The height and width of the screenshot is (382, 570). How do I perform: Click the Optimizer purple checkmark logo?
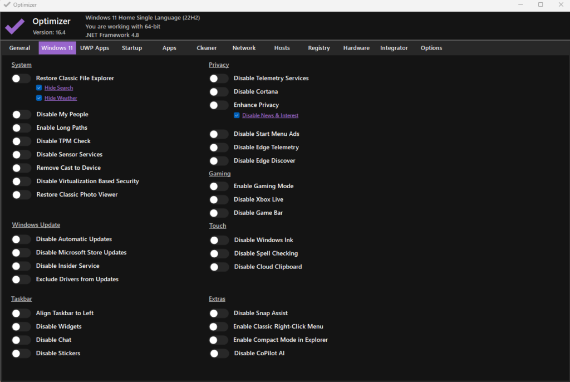[x=15, y=26]
